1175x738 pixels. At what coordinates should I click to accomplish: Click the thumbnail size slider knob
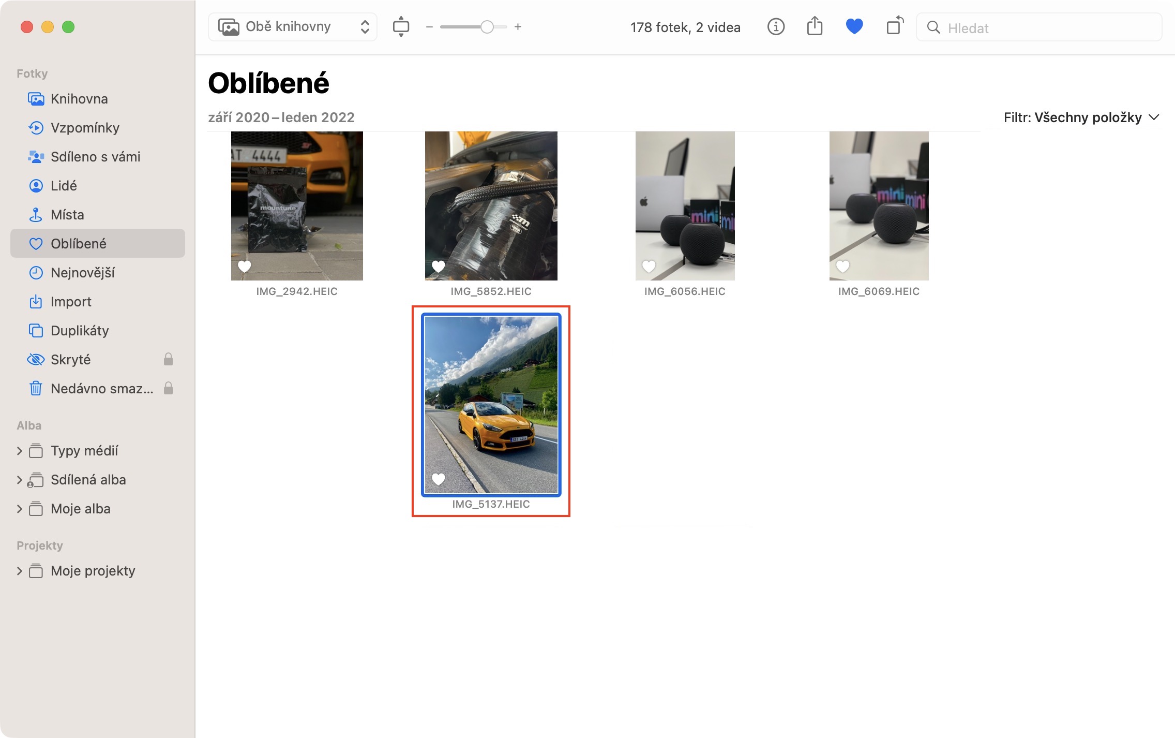pyautogui.click(x=487, y=27)
